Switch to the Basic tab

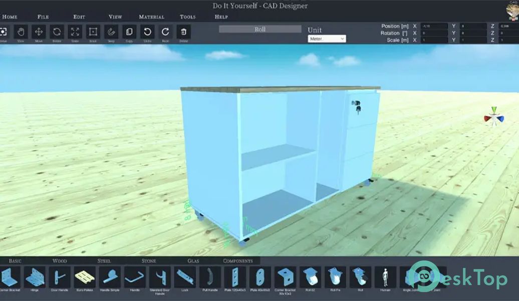coord(15,261)
